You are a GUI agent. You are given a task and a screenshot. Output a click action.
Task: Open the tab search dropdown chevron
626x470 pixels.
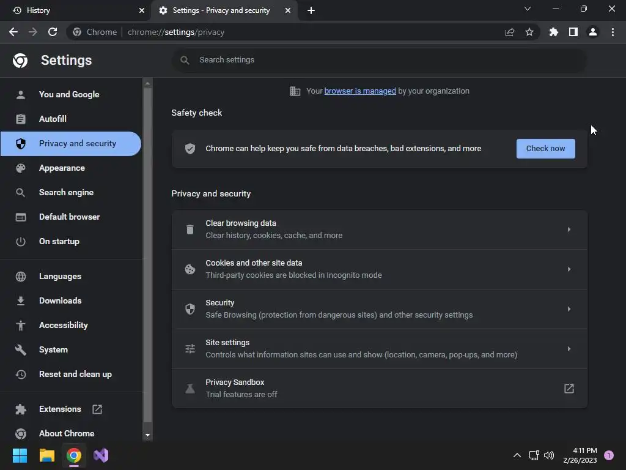pyautogui.click(x=528, y=9)
